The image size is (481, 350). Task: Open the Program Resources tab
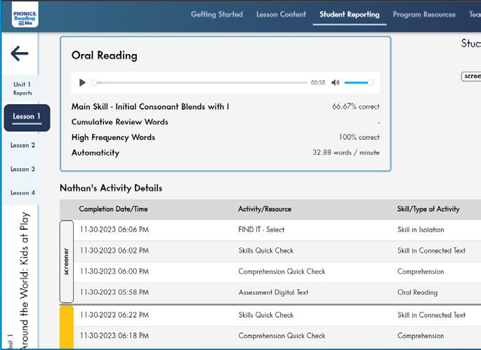pos(424,14)
